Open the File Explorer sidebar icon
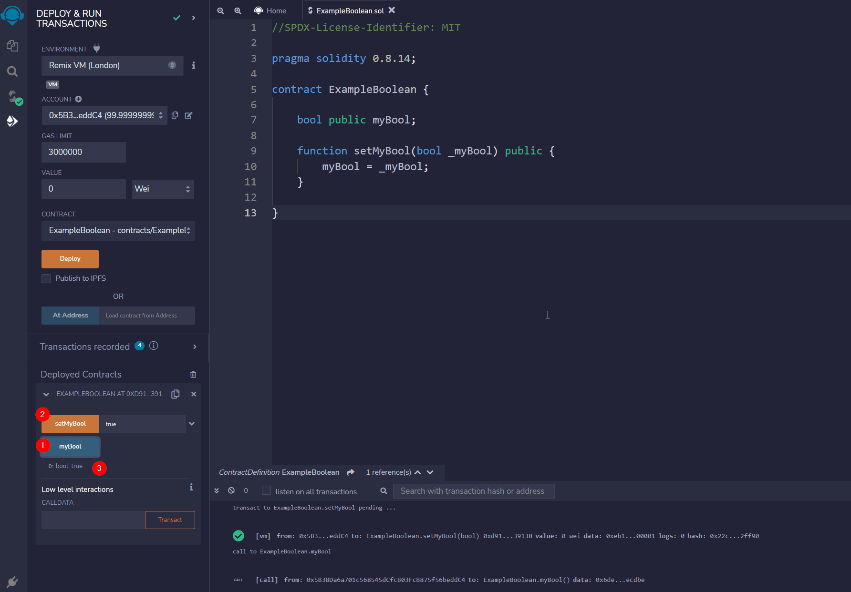This screenshot has width=851, height=592. point(12,46)
